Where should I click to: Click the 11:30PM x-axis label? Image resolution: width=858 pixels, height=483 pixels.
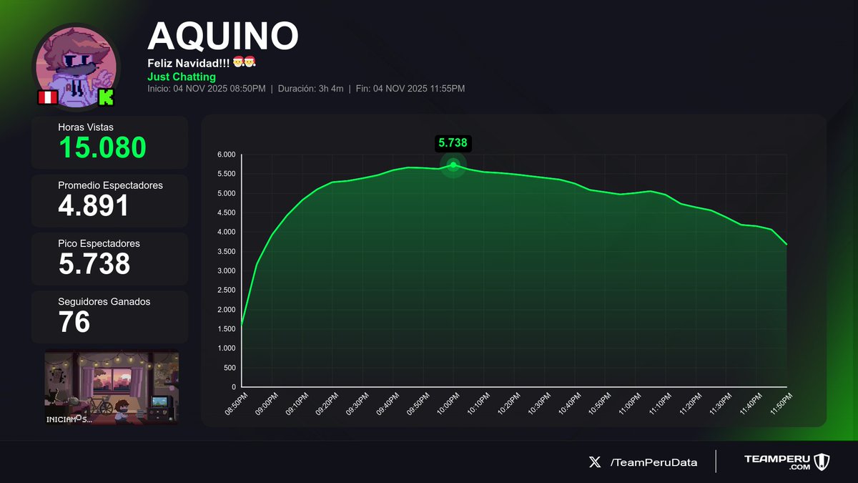coord(719,403)
